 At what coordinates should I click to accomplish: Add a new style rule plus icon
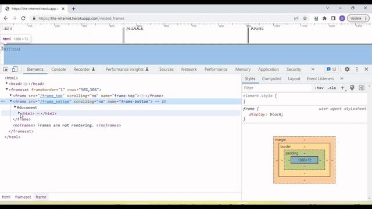342,88
